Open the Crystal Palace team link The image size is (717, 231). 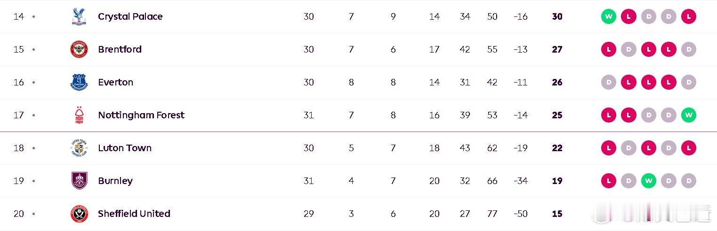coord(130,16)
